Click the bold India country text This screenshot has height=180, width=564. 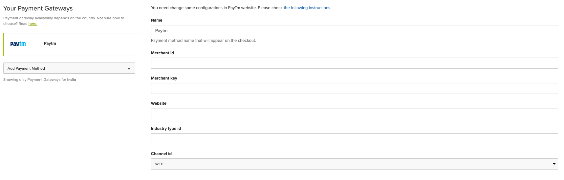(72, 80)
